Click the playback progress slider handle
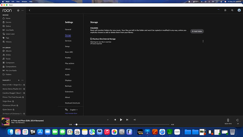Image resolution: width=243 pixels, height=137 pixels. pos(76,124)
